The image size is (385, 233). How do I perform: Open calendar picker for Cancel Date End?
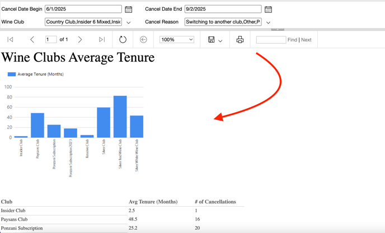tap(268, 10)
